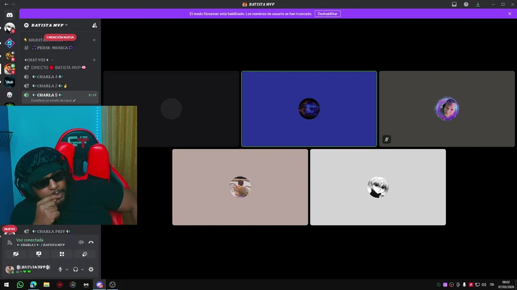Click the green download update icon

[x=478, y=4]
